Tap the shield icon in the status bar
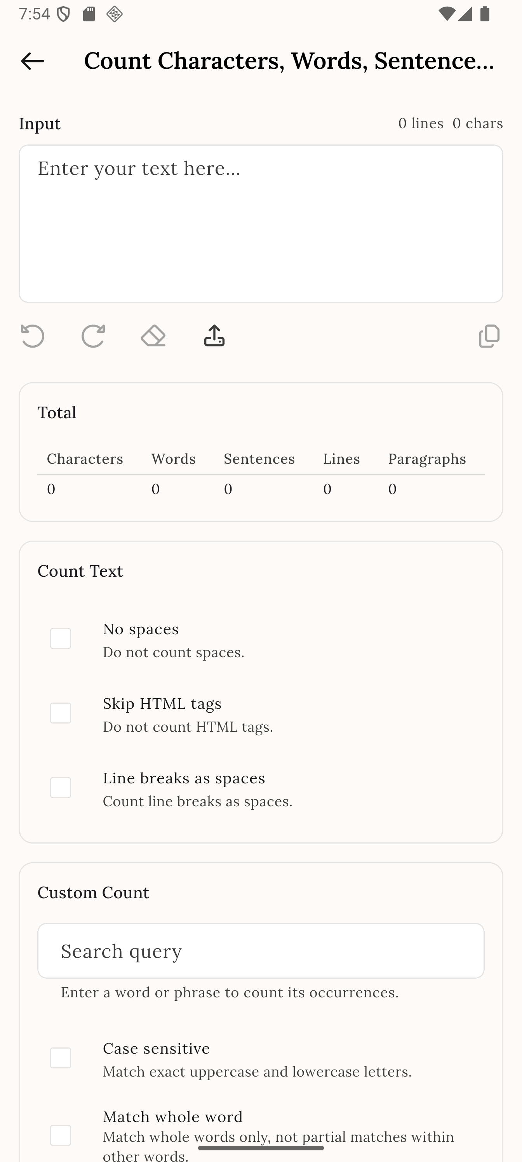 [x=63, y=14]
